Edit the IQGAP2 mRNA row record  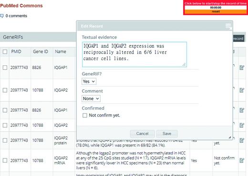coord(242,160)
